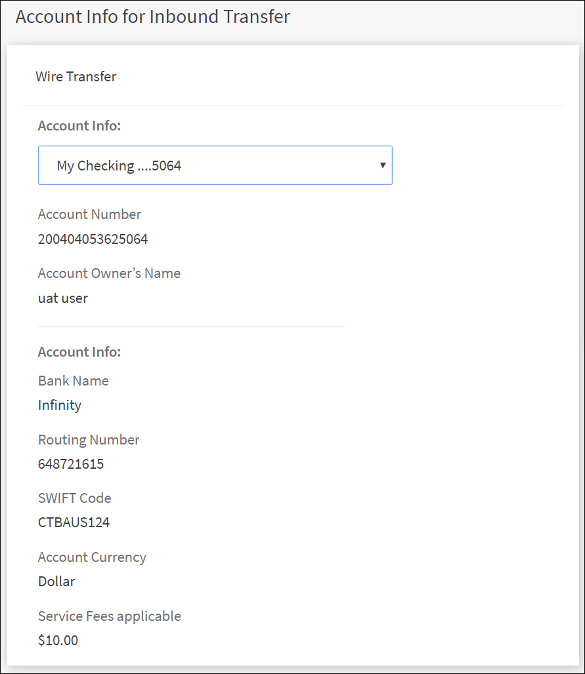Open the My Checking ....5064 account dropdown
This screenshot has width=585, height=674.
coord(215,165)
